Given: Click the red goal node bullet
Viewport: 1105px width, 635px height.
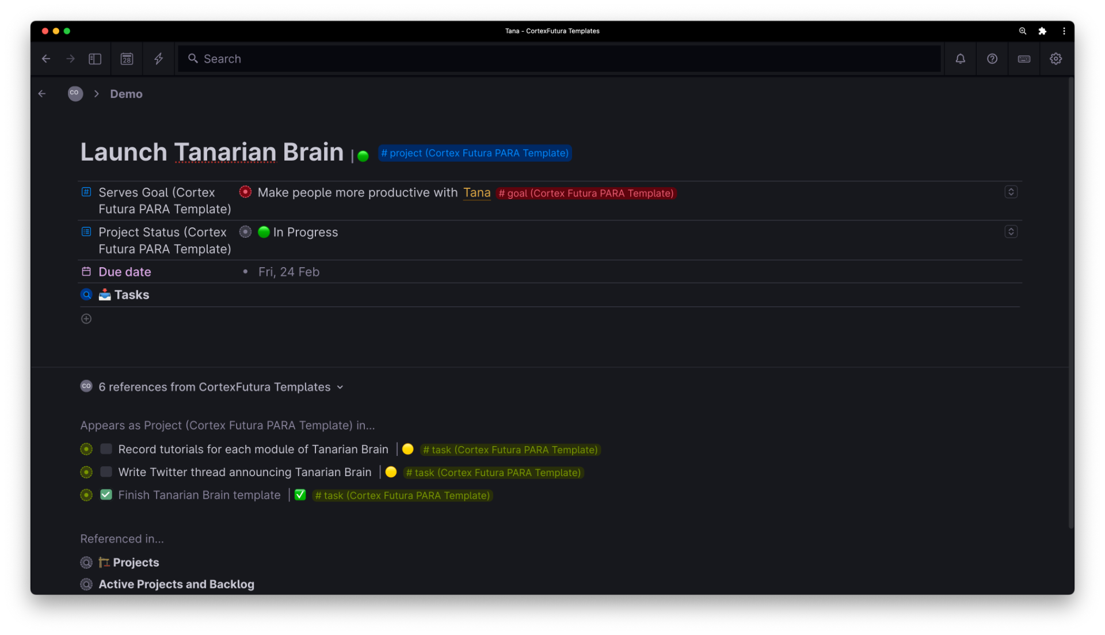Looking at the screenshot, I should [245, 192].
